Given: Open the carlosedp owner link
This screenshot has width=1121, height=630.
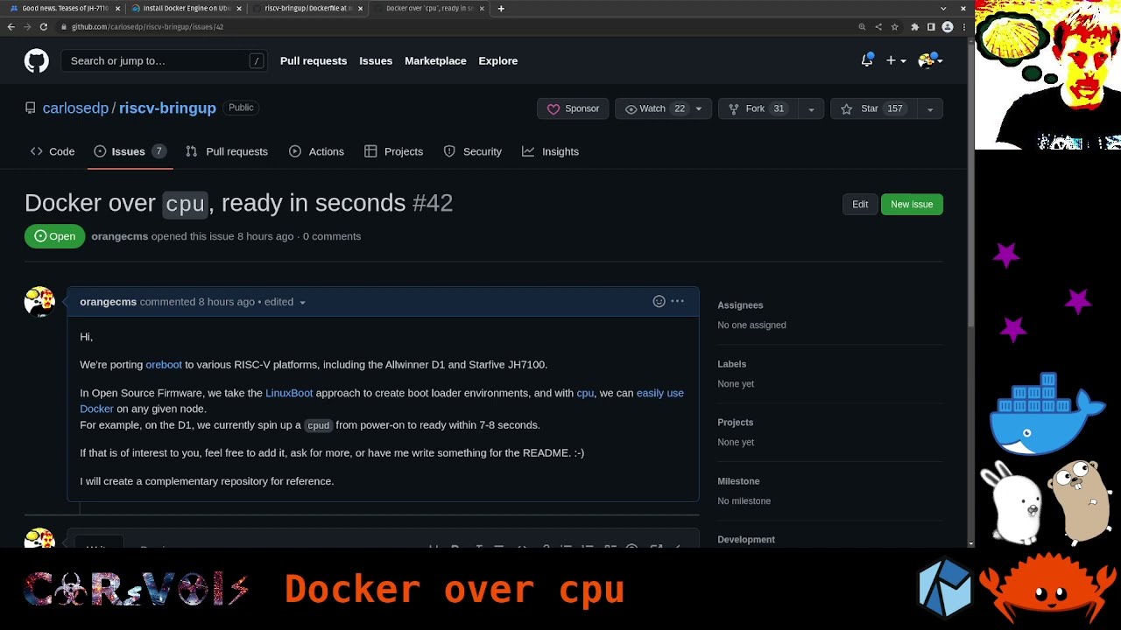Looking at the screenshot, I should point(75,108).
